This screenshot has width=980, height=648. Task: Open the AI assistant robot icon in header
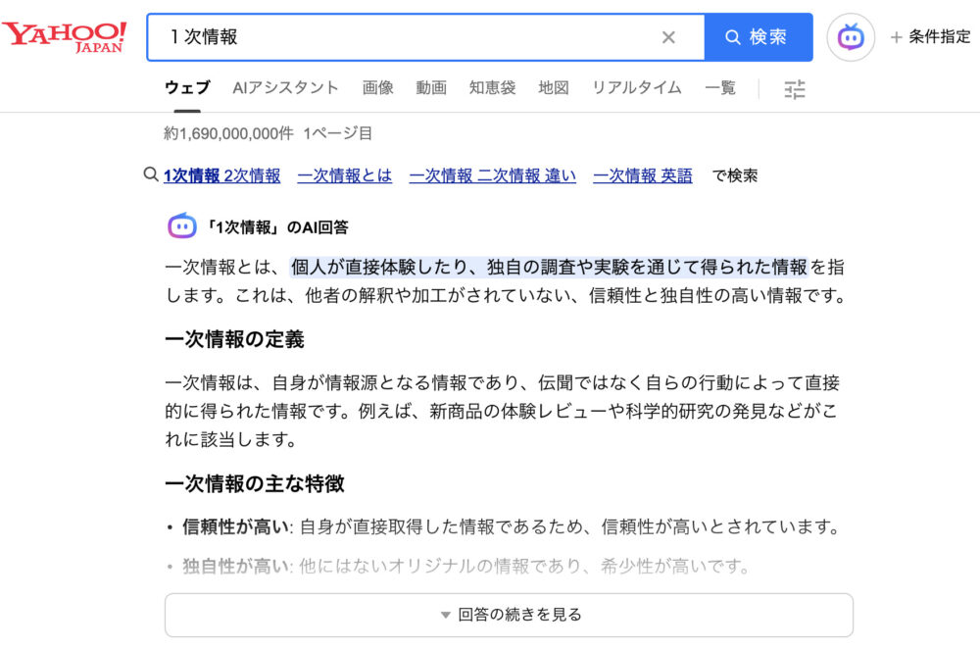tap(850, 37)
